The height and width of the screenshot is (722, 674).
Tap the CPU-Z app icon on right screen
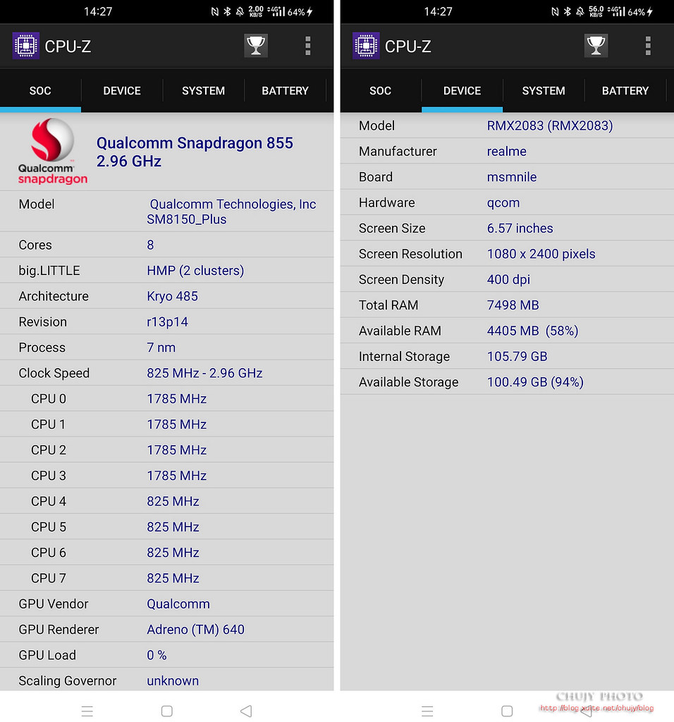tap(366, 46)
